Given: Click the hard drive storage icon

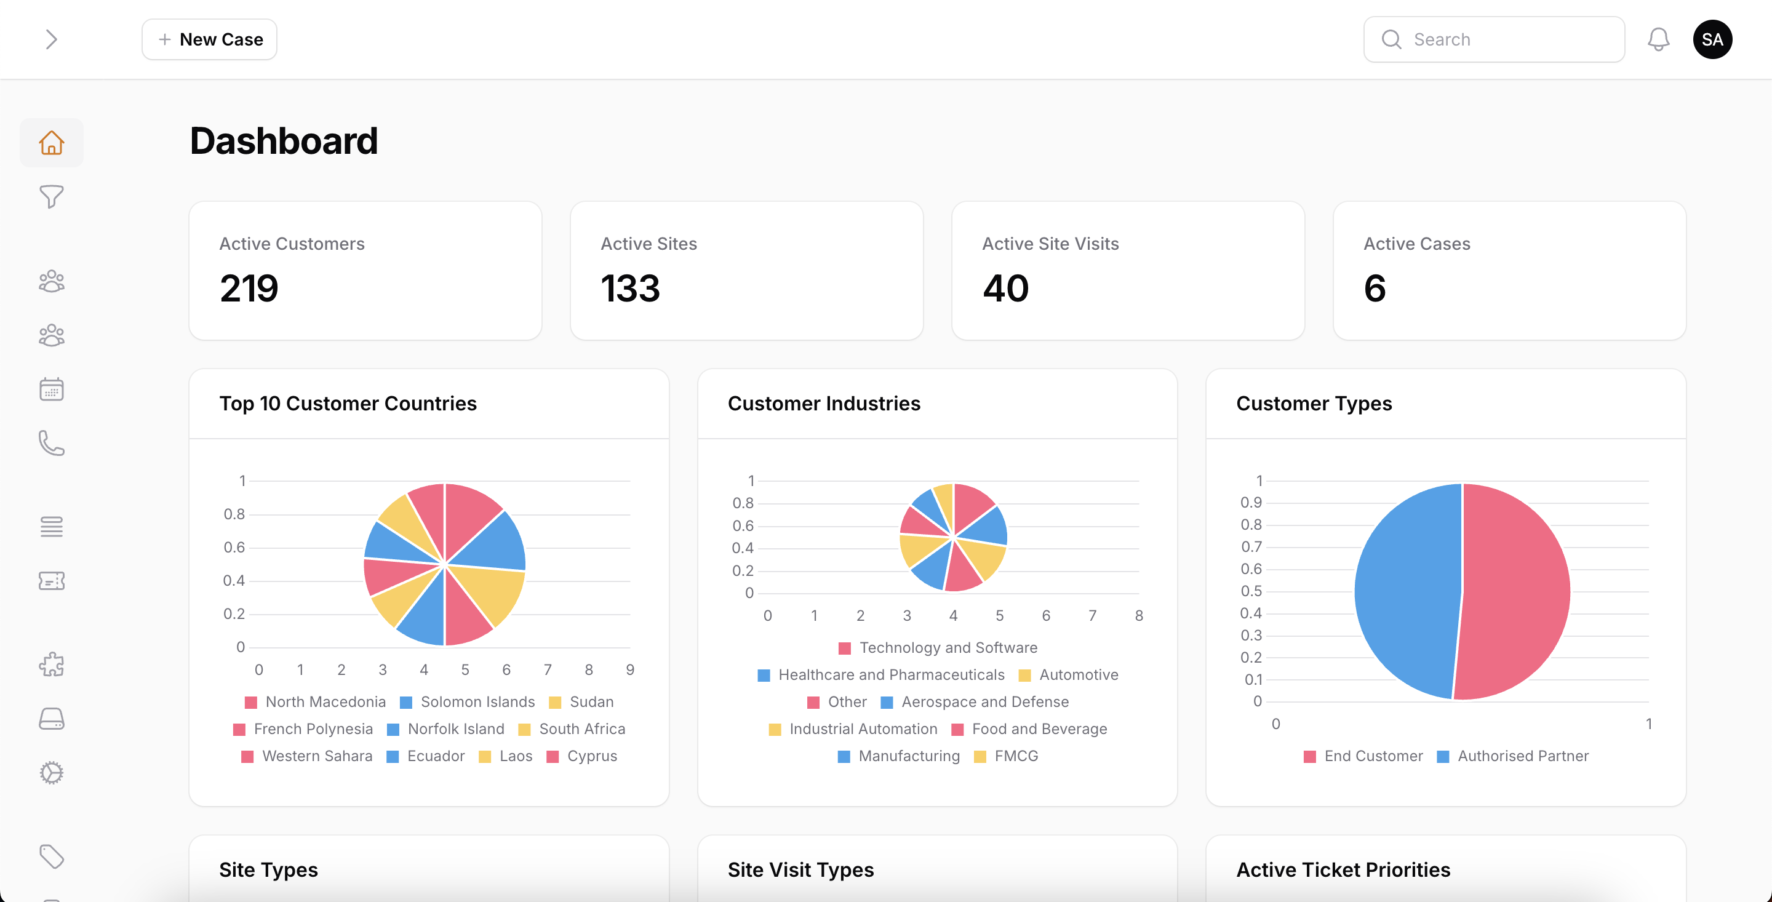Looking at the screenshot, I should pyautogui.click(x=52, y=719).
